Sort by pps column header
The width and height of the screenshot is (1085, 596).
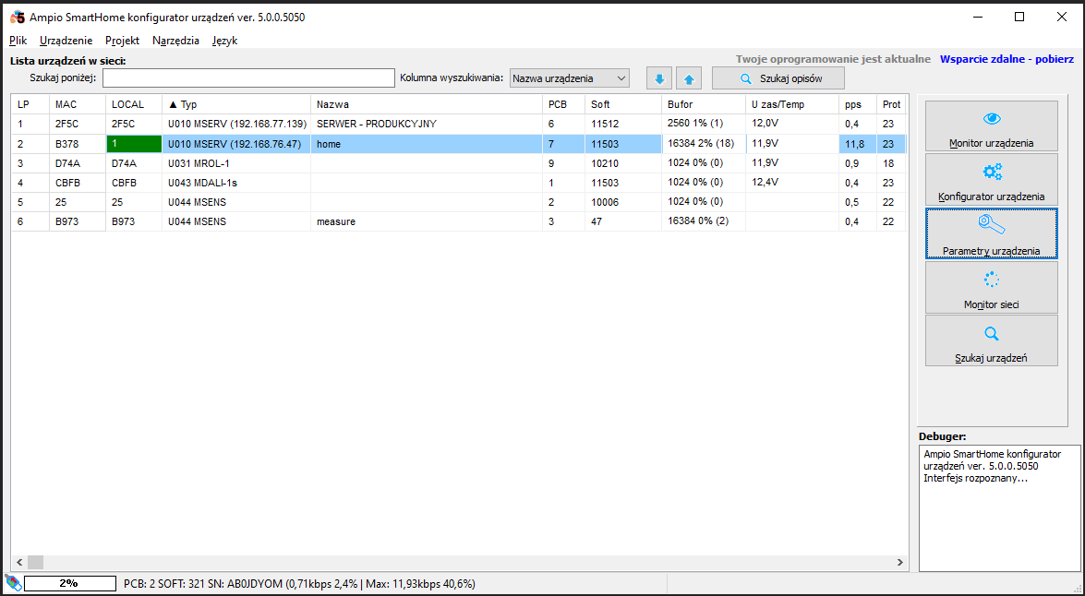point(857,104)
